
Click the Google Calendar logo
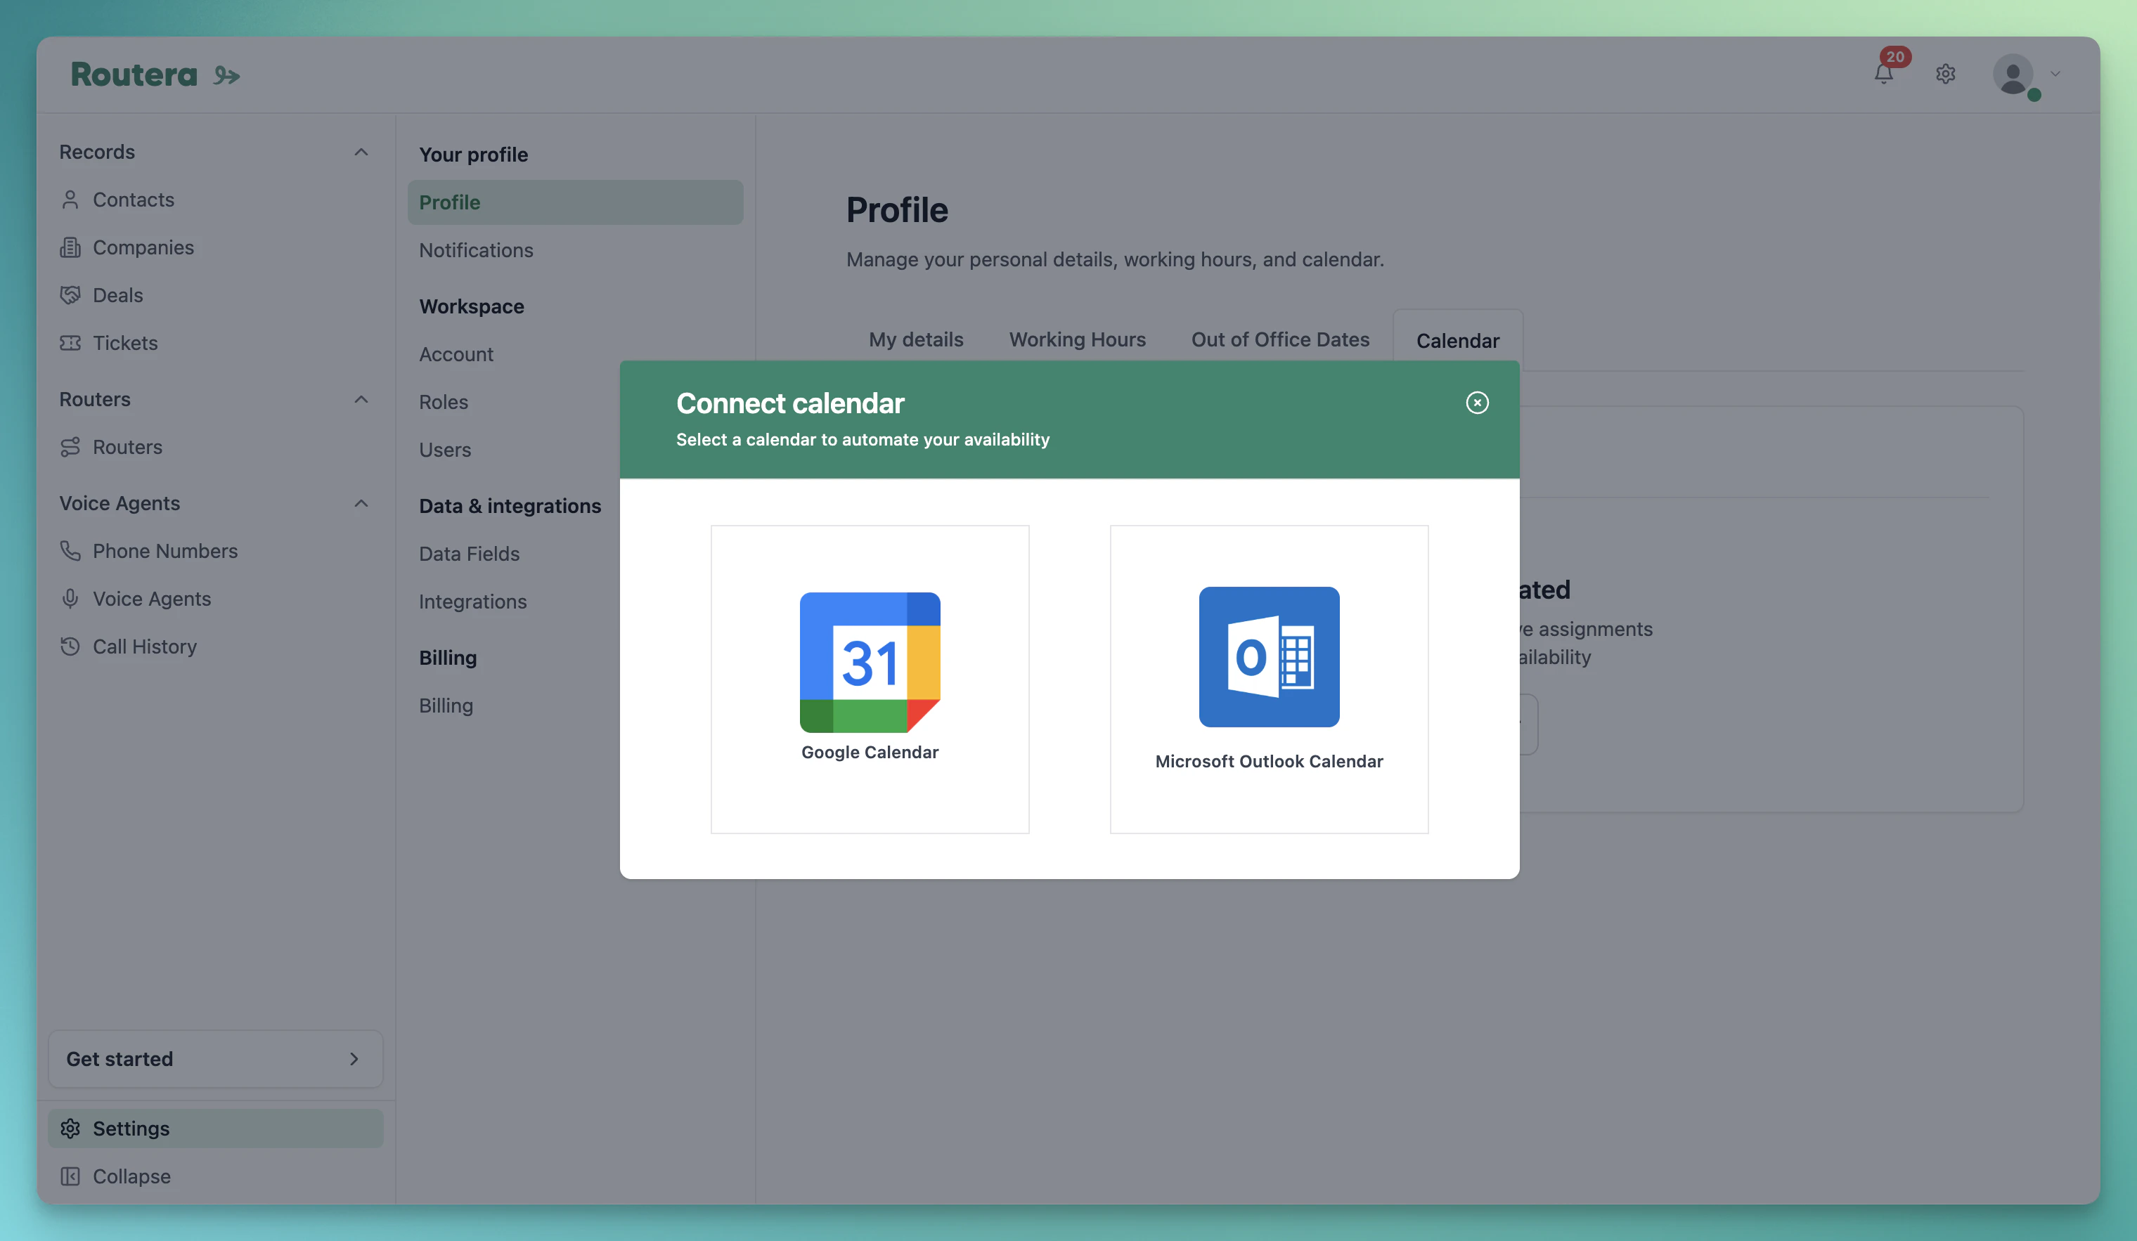[870, 662]
